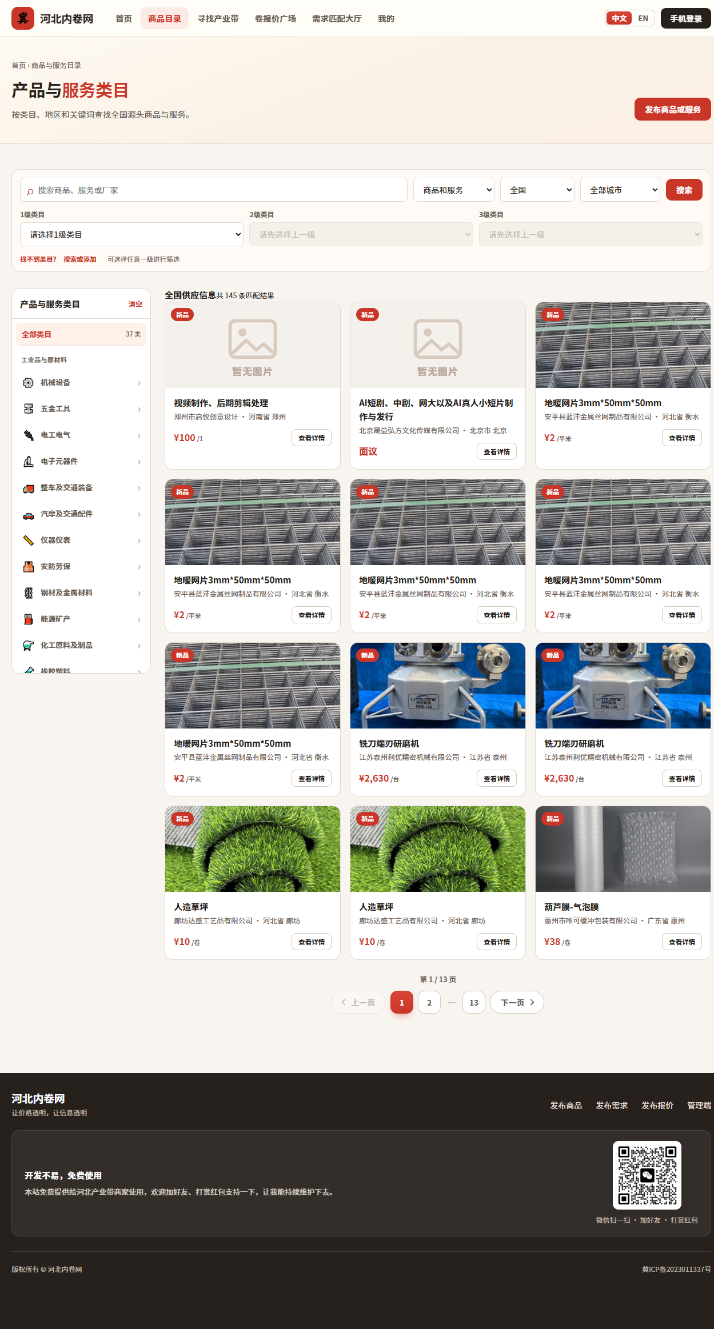
Task: Open the 寻找产业带 nav tab
Action: click(x=218, y=18)
